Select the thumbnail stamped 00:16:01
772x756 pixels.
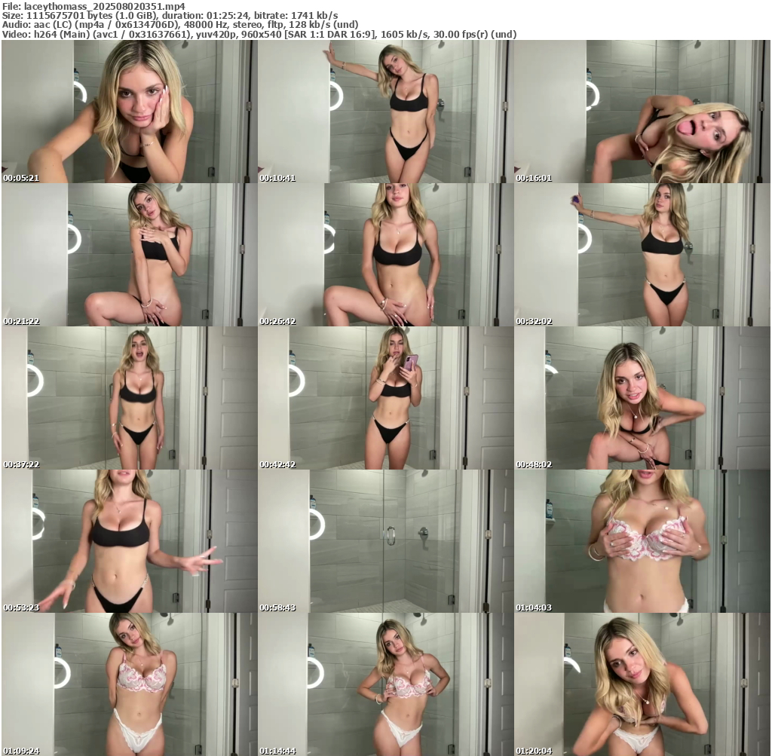point(642,112)
